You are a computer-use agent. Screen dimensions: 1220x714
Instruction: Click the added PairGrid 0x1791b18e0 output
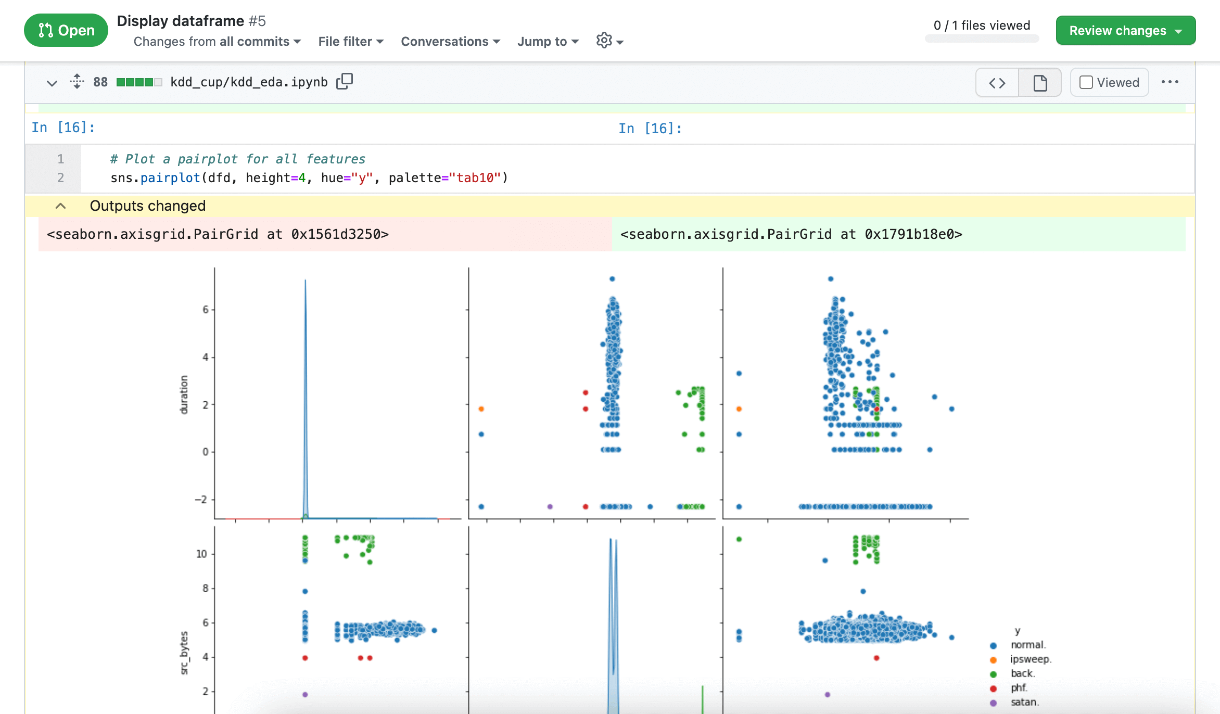(791, 234)
